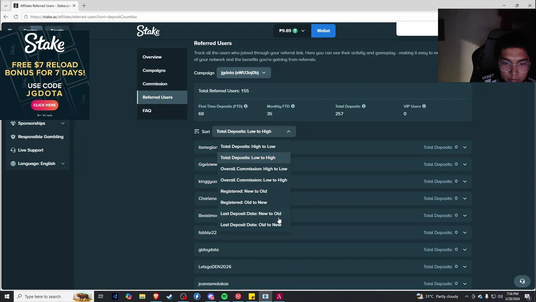The image size is (536, 302).
Task: Show hidden system tray icons
Action: (466, 297)
